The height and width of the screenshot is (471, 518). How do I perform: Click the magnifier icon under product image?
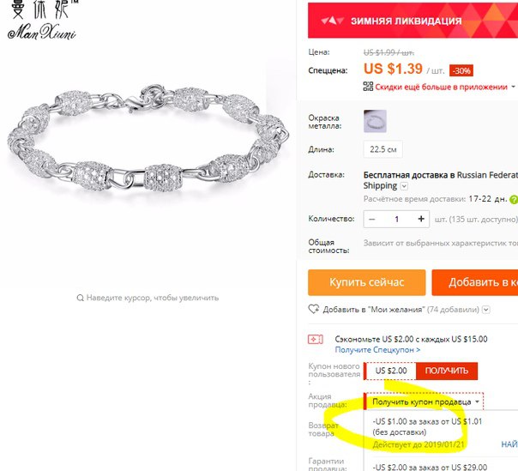[x=80, y=298]
